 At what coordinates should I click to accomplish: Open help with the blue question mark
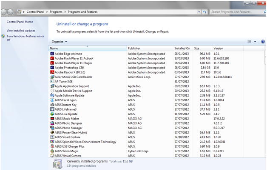point(263,42)
